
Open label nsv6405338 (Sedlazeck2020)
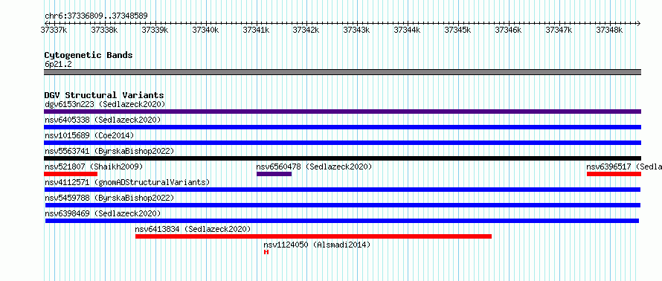point(103,120)
